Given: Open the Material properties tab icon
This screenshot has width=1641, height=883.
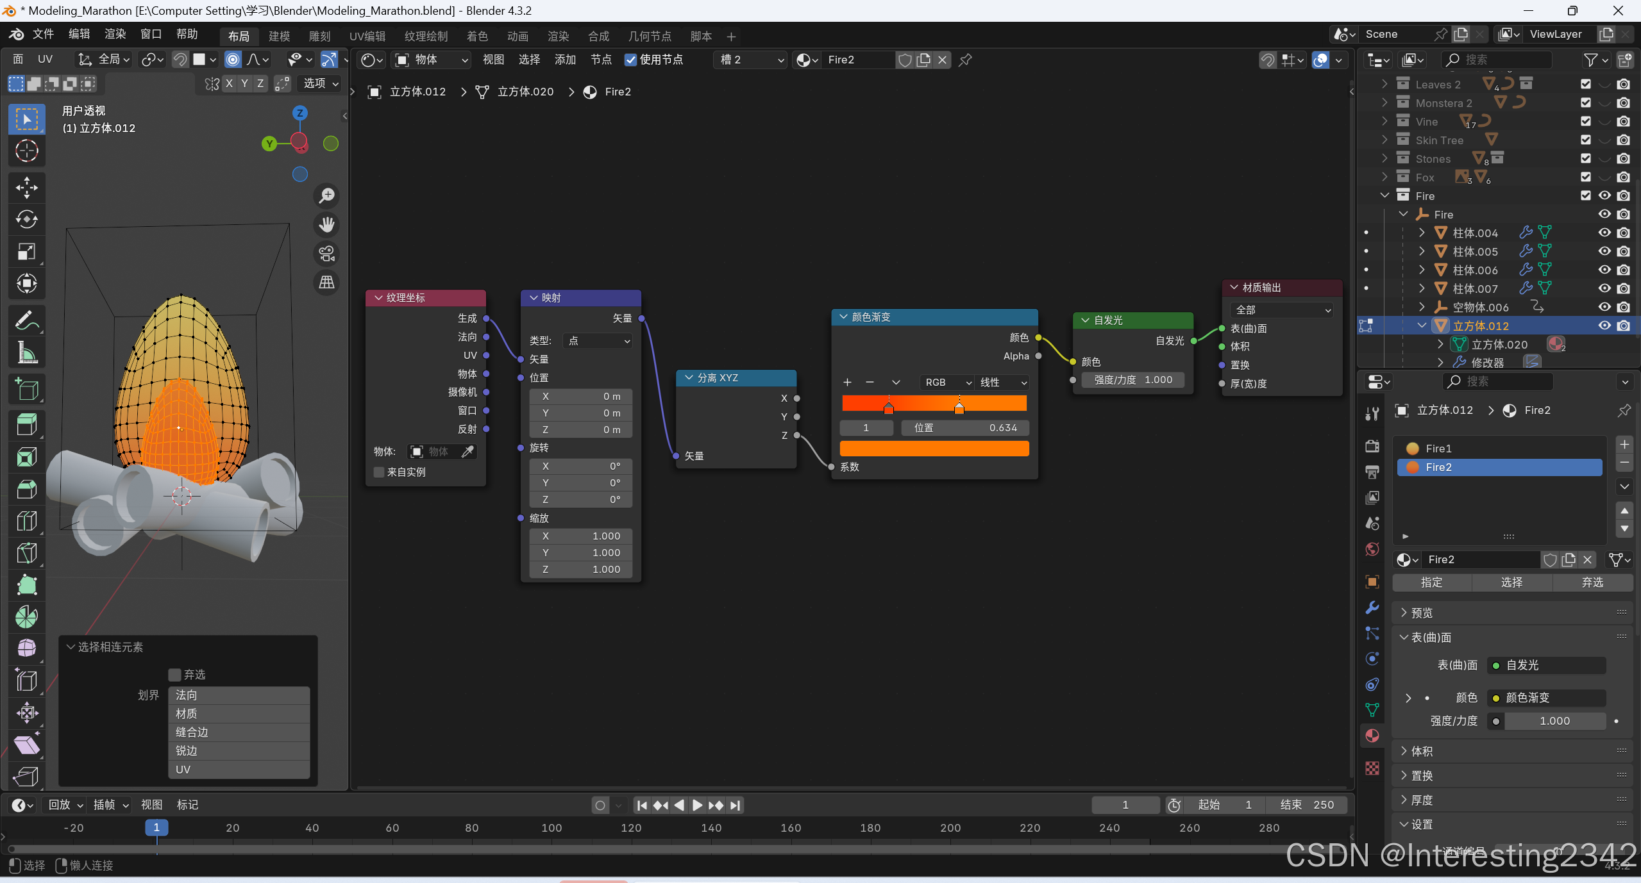Looking at the screenshot, I should (x=1372, y=736).
